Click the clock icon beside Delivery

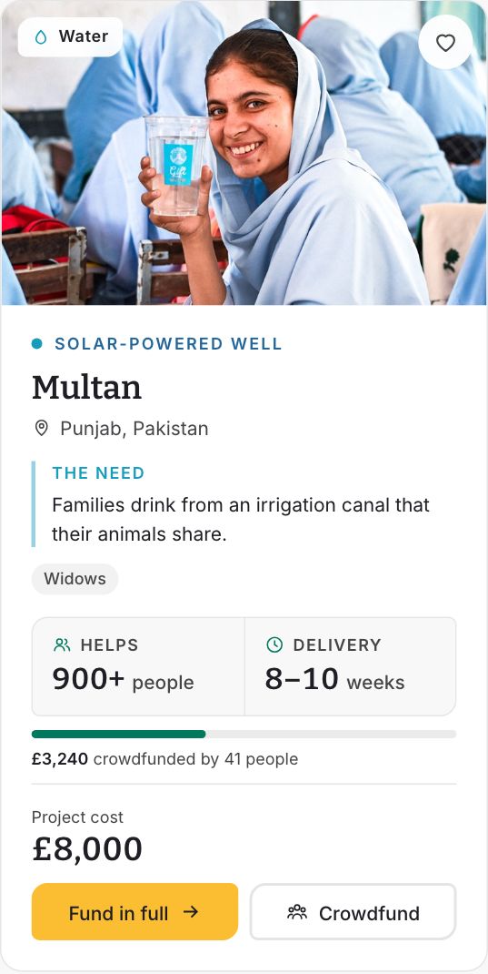point(274,644)
